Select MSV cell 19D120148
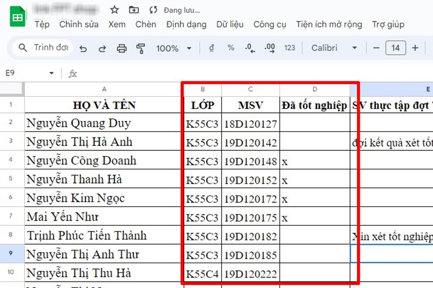 coord(251,160)
